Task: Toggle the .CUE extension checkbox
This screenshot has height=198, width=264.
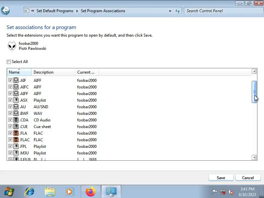Action: tap(10, 126)
